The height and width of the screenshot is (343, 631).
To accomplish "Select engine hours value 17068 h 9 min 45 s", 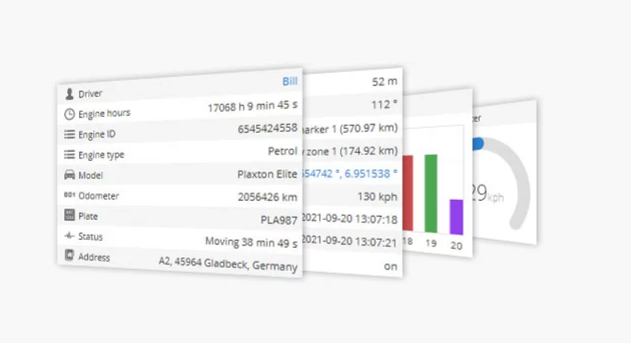I will click(252, 106).
